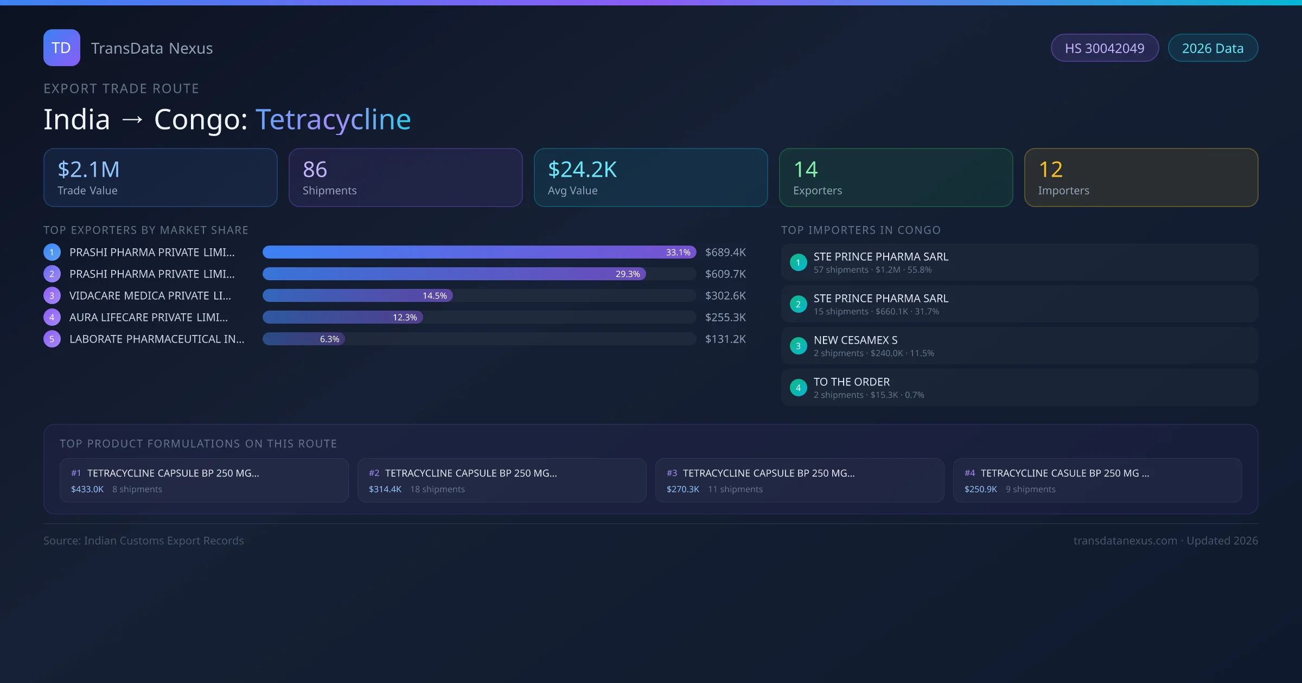This screenshot has width=1302, height=683.
Task: Click the HS 30042049 pill
Action: click(1105, 48)
